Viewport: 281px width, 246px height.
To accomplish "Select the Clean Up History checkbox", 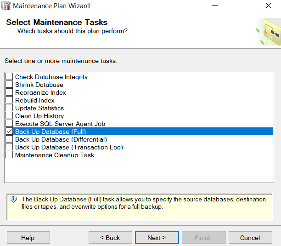I will coord(9,116).
